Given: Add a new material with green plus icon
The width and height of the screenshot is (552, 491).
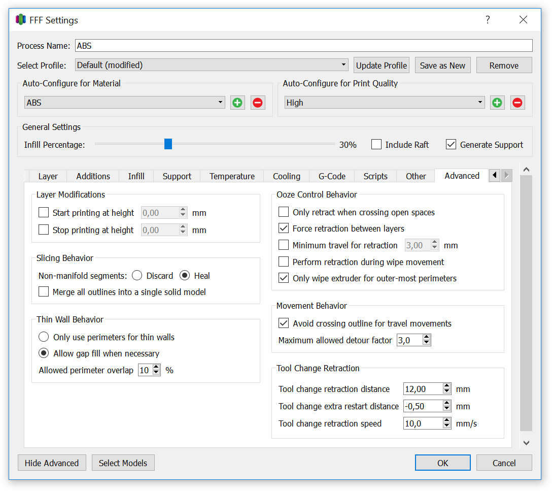Looking at the screenshot, I should coord(237,103).
